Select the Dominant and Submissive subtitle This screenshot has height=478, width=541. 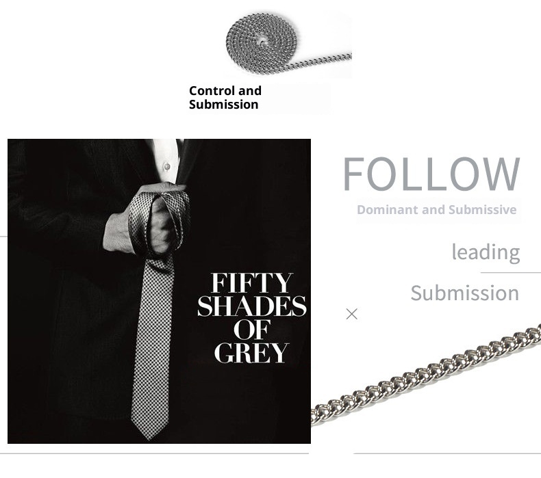click(x=436, y=209)
